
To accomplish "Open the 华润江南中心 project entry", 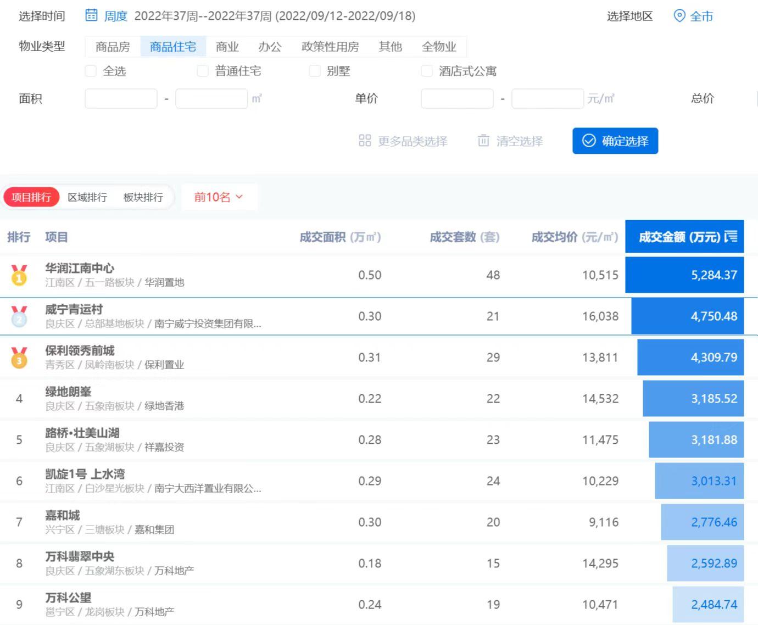I will [80, 268].
